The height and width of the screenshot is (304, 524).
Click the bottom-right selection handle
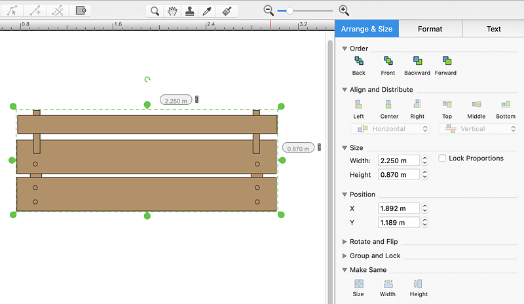(x=281, y=215)
